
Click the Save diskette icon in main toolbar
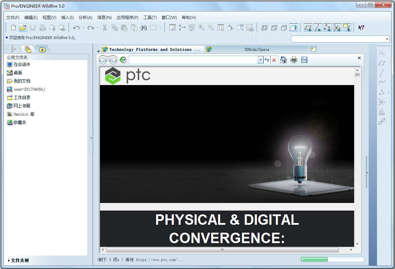33,28
